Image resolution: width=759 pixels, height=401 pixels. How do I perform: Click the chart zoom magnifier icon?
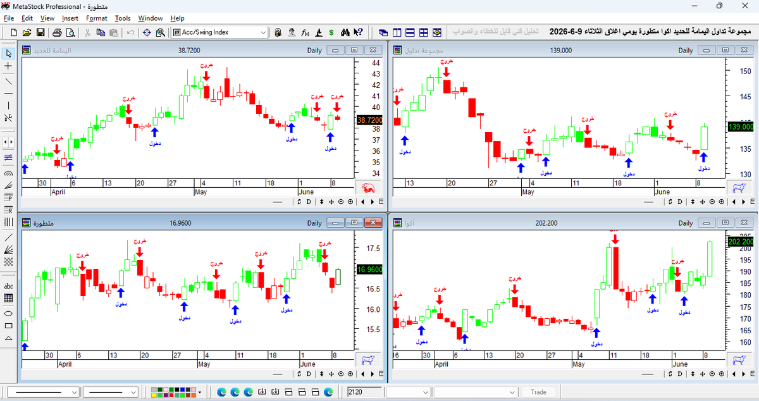[x=160, y=32]
